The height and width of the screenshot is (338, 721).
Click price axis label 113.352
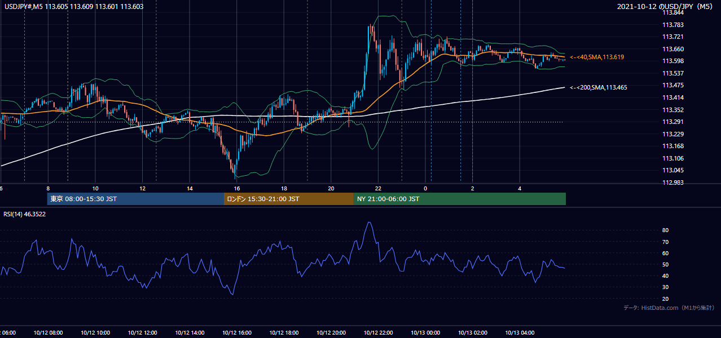pyautogui.click(x=673, y=110)
